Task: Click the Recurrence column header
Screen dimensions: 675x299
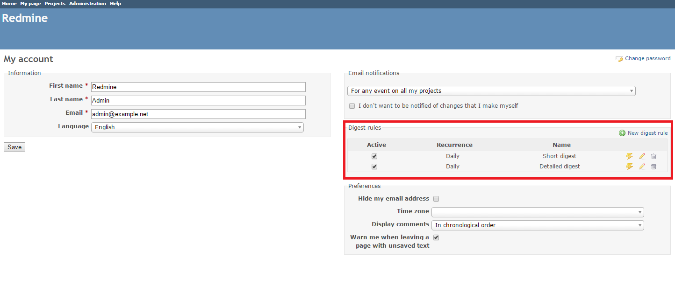Action: pyautogui.click(x=454, y=145)
